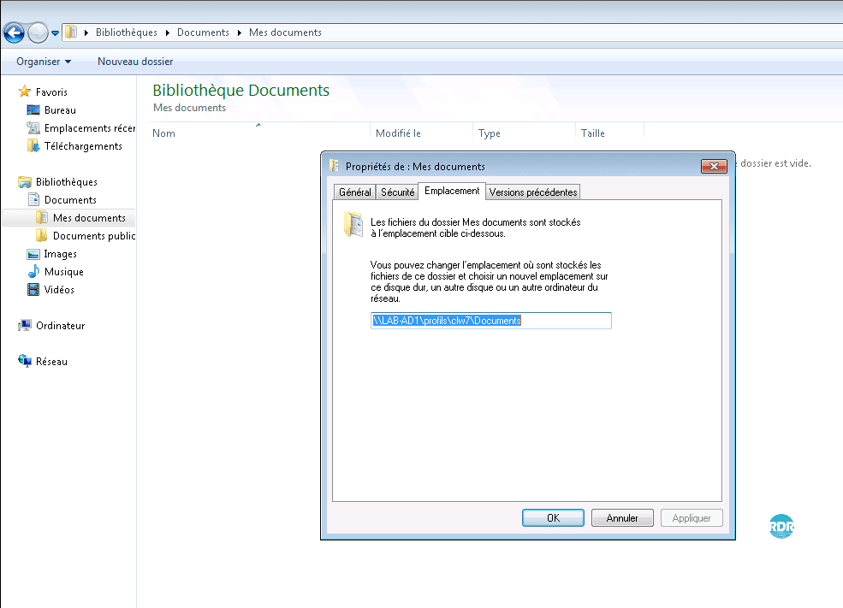This screenshot has height=608, width=843.
Task: Open Téléchargements in favorites
Action: 83,146
